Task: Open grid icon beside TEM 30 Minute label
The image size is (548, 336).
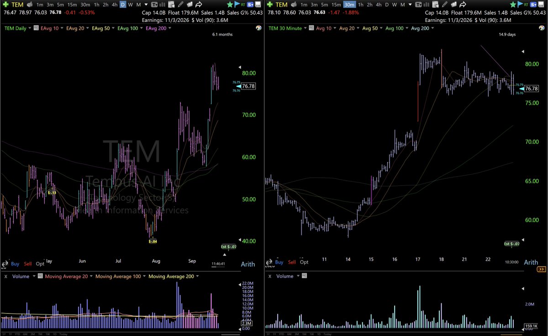Action: pos(311,28)
